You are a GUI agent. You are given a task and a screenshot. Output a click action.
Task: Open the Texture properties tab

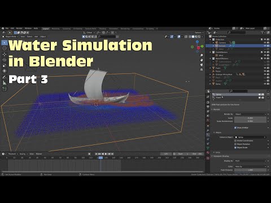(x=208, y=158)
